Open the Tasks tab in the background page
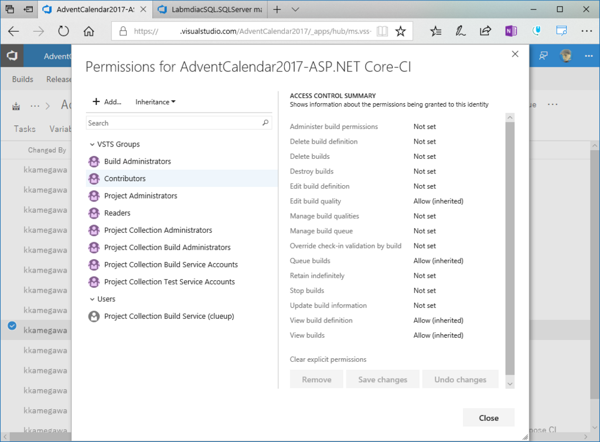Image resolution: width=600 pixels, height=442 pixels. click(25, 129)
